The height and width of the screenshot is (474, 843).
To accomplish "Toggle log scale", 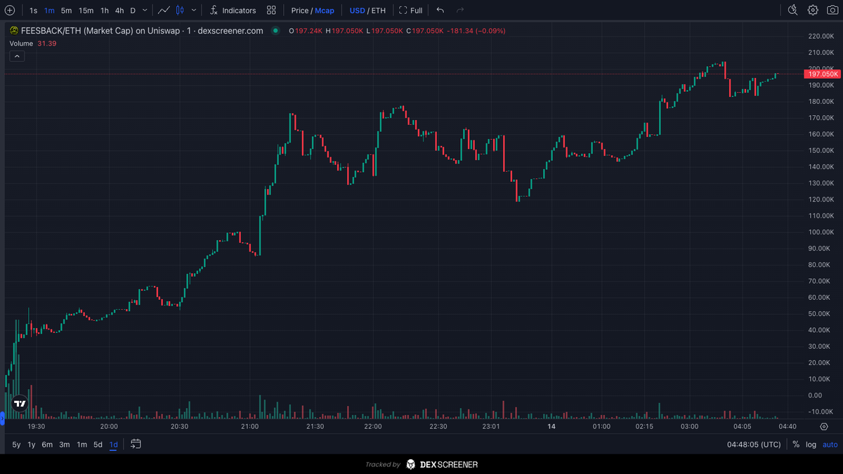I will pyautogui.click(x=811, y=445).
